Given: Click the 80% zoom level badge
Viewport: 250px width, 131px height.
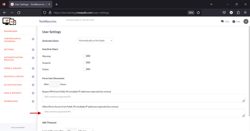Looking at the screenshot, I should pos(191,13).
